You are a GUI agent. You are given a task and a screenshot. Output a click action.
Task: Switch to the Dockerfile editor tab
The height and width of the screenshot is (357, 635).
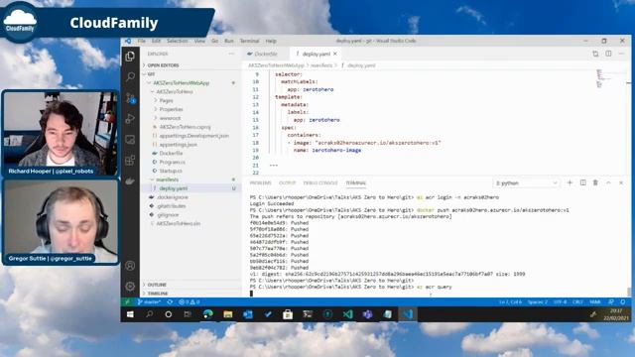pos(266,54)
